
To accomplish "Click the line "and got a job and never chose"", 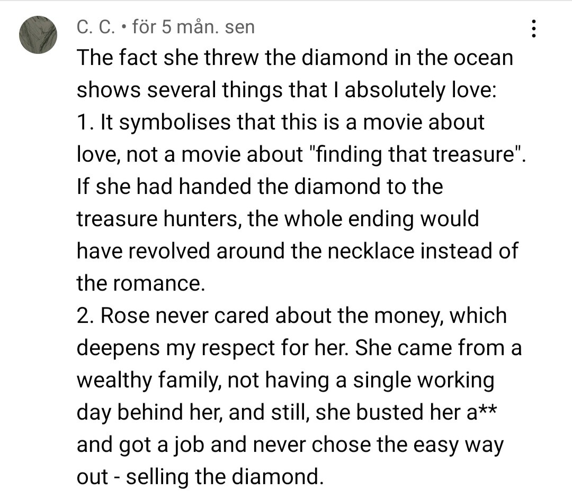I will (290, 445).
